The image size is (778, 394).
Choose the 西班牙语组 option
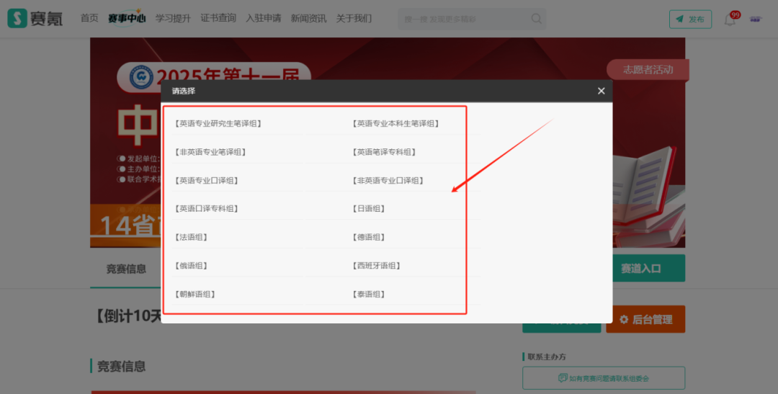[376, 266]
